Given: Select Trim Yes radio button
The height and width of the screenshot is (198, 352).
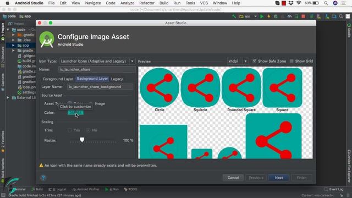Looking at the screenshot, I should (70, 130).
